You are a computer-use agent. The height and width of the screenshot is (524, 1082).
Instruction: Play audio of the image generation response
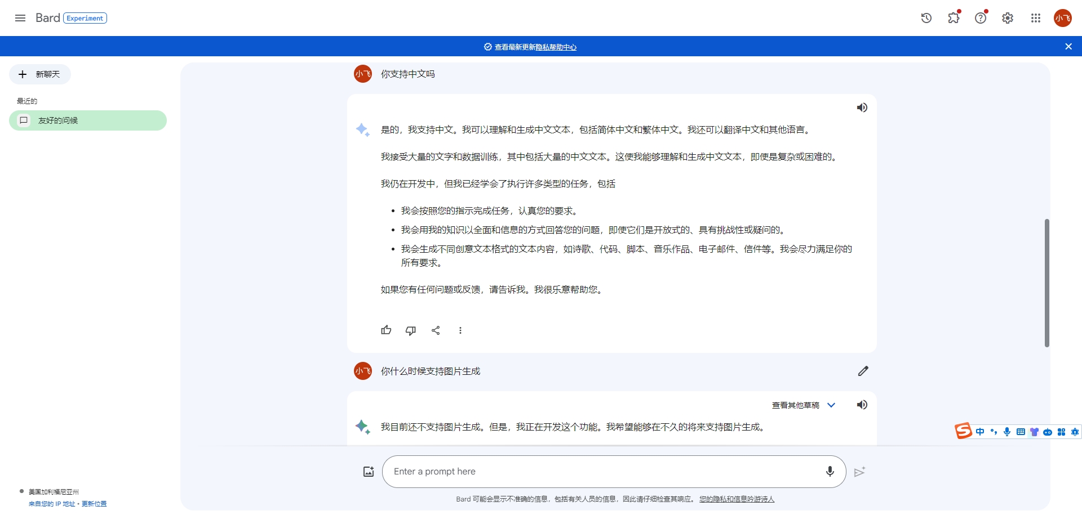click(x=862, y=405)
